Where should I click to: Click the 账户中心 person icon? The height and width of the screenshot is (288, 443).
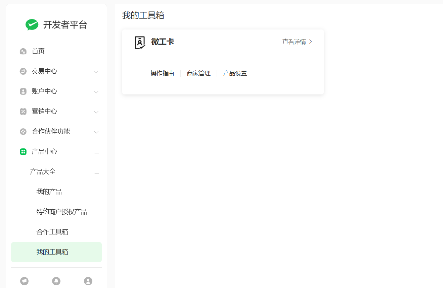(x=23, y=91)
